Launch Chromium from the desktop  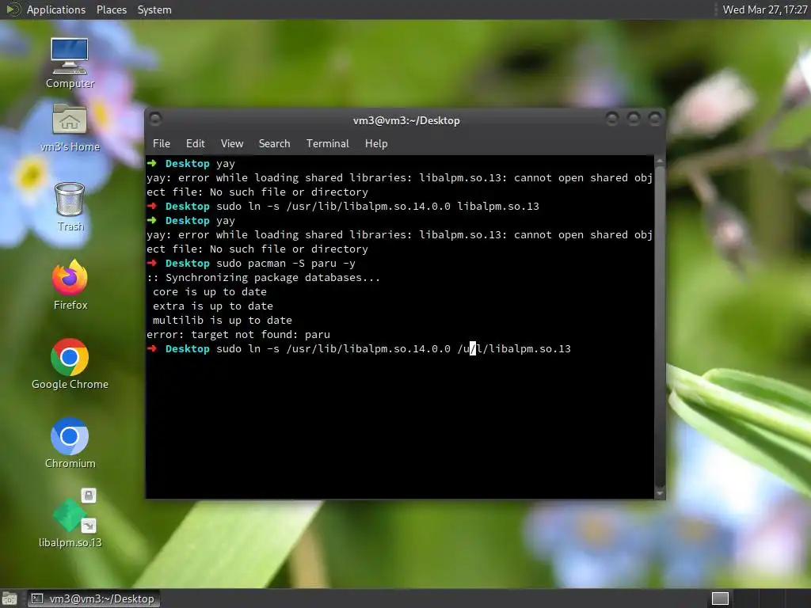70,443
